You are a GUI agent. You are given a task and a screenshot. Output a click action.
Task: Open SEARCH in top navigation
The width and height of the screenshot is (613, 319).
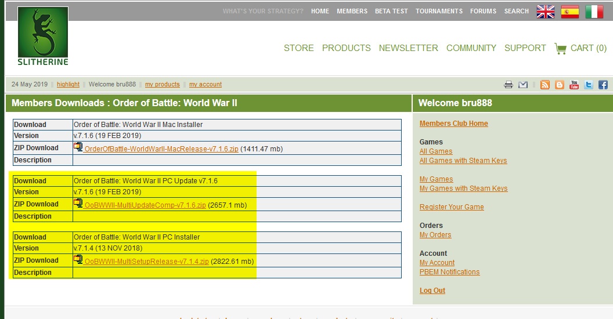(x=517, y=12)
